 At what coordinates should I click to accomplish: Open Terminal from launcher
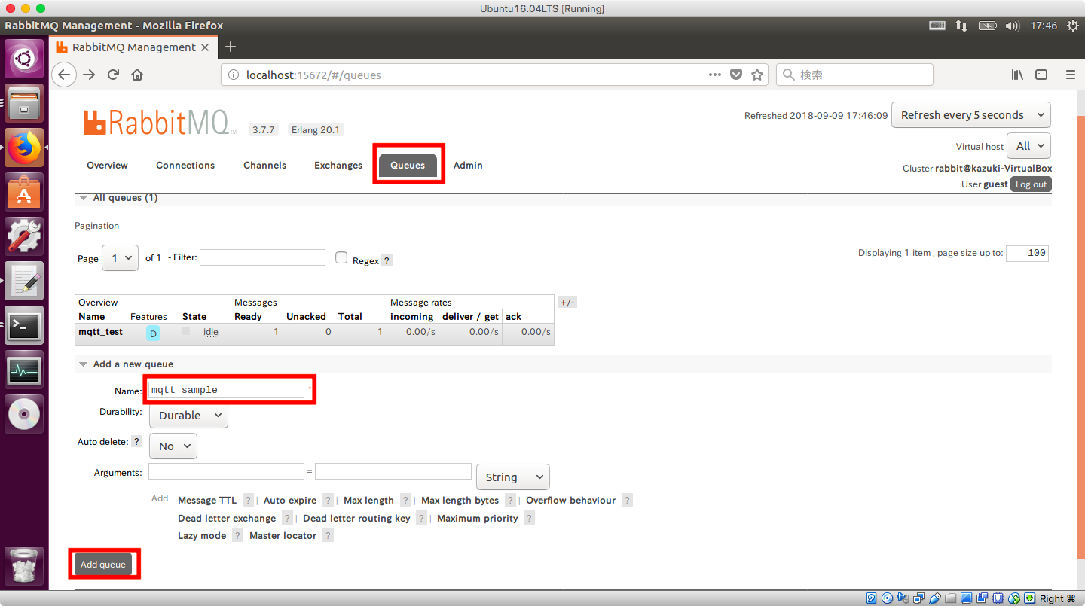24,325
